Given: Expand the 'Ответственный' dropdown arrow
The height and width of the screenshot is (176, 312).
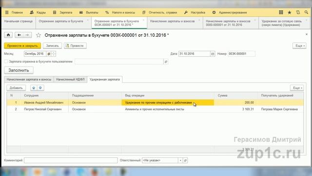Looking at the screenshot, I should pyautogui.click(x=180, y=160).
